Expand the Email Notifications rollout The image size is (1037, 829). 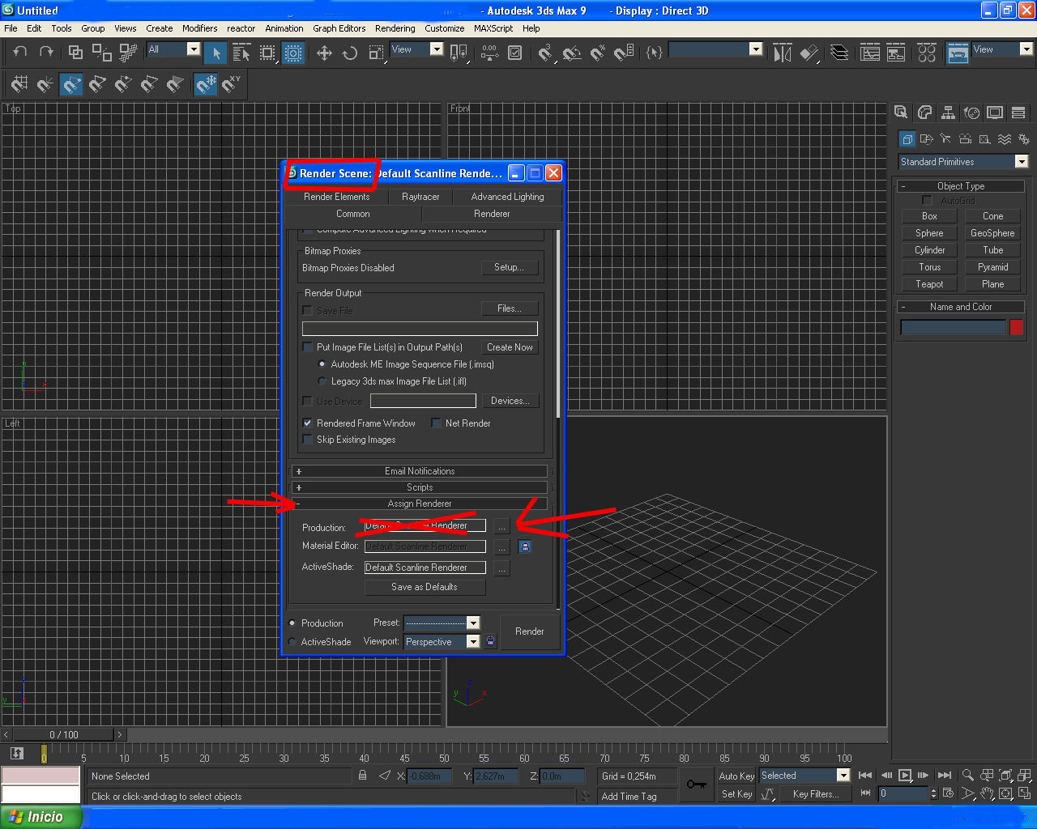point(420,471)
